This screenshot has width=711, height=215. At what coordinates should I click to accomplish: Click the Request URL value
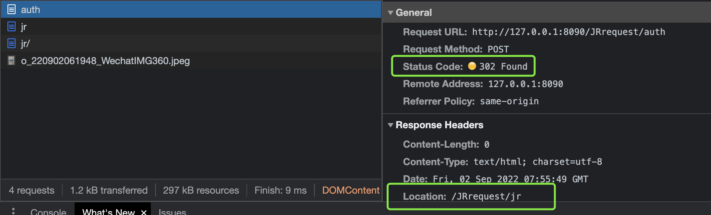pos(568,32)
